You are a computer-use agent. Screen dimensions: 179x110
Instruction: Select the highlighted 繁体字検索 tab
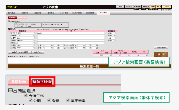(x=42, y=82)
